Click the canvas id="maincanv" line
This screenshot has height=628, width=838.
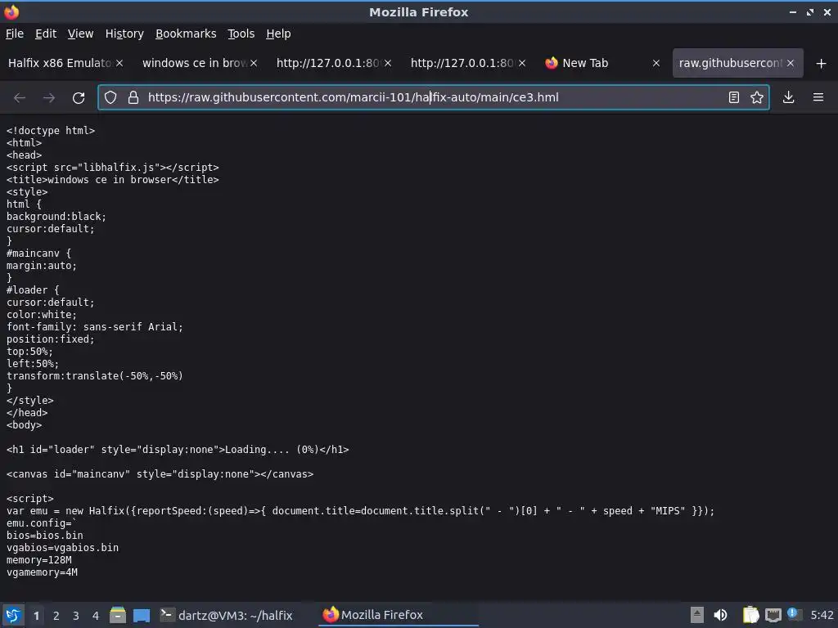160,474
